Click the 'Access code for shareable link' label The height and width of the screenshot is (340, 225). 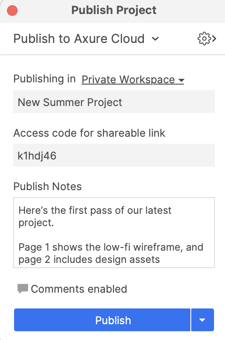pyautogui.click(x=89, y=133)
